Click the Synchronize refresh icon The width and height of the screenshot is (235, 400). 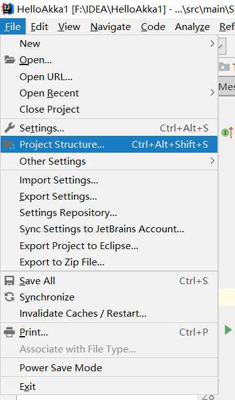(x=9, y=297)
